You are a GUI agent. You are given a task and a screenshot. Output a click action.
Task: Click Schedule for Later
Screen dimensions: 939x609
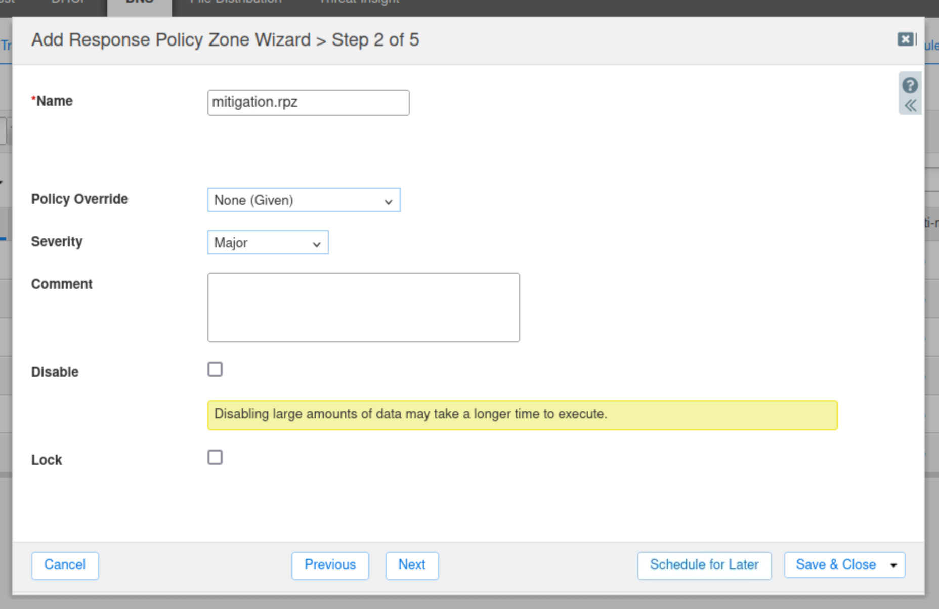tap(704, 565)
